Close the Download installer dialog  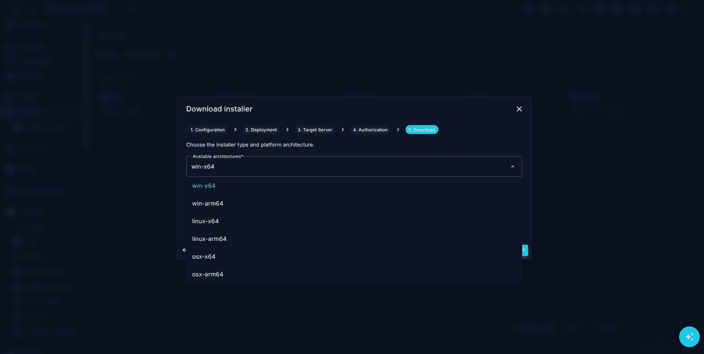[x=519, y=109]
